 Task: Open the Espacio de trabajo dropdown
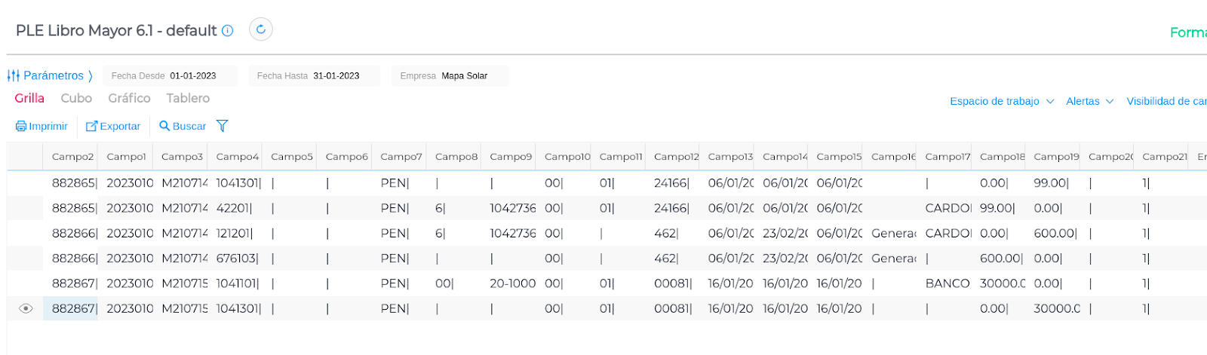tap(1002, 101)
